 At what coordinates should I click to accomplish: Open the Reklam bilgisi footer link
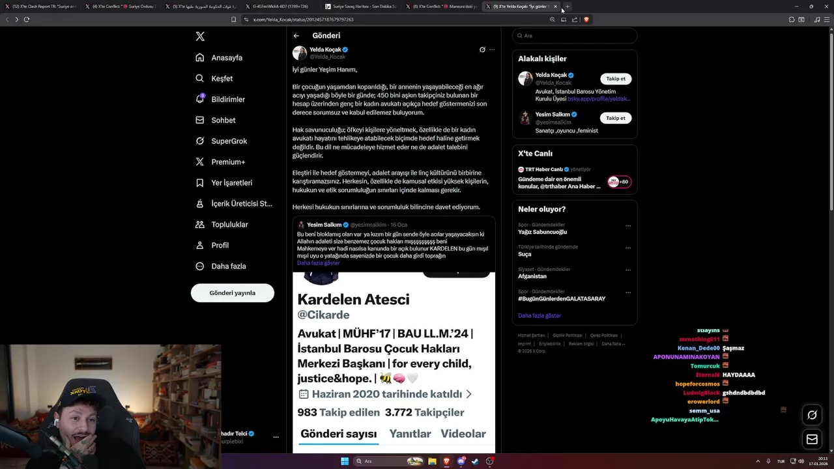pos(581,343)
